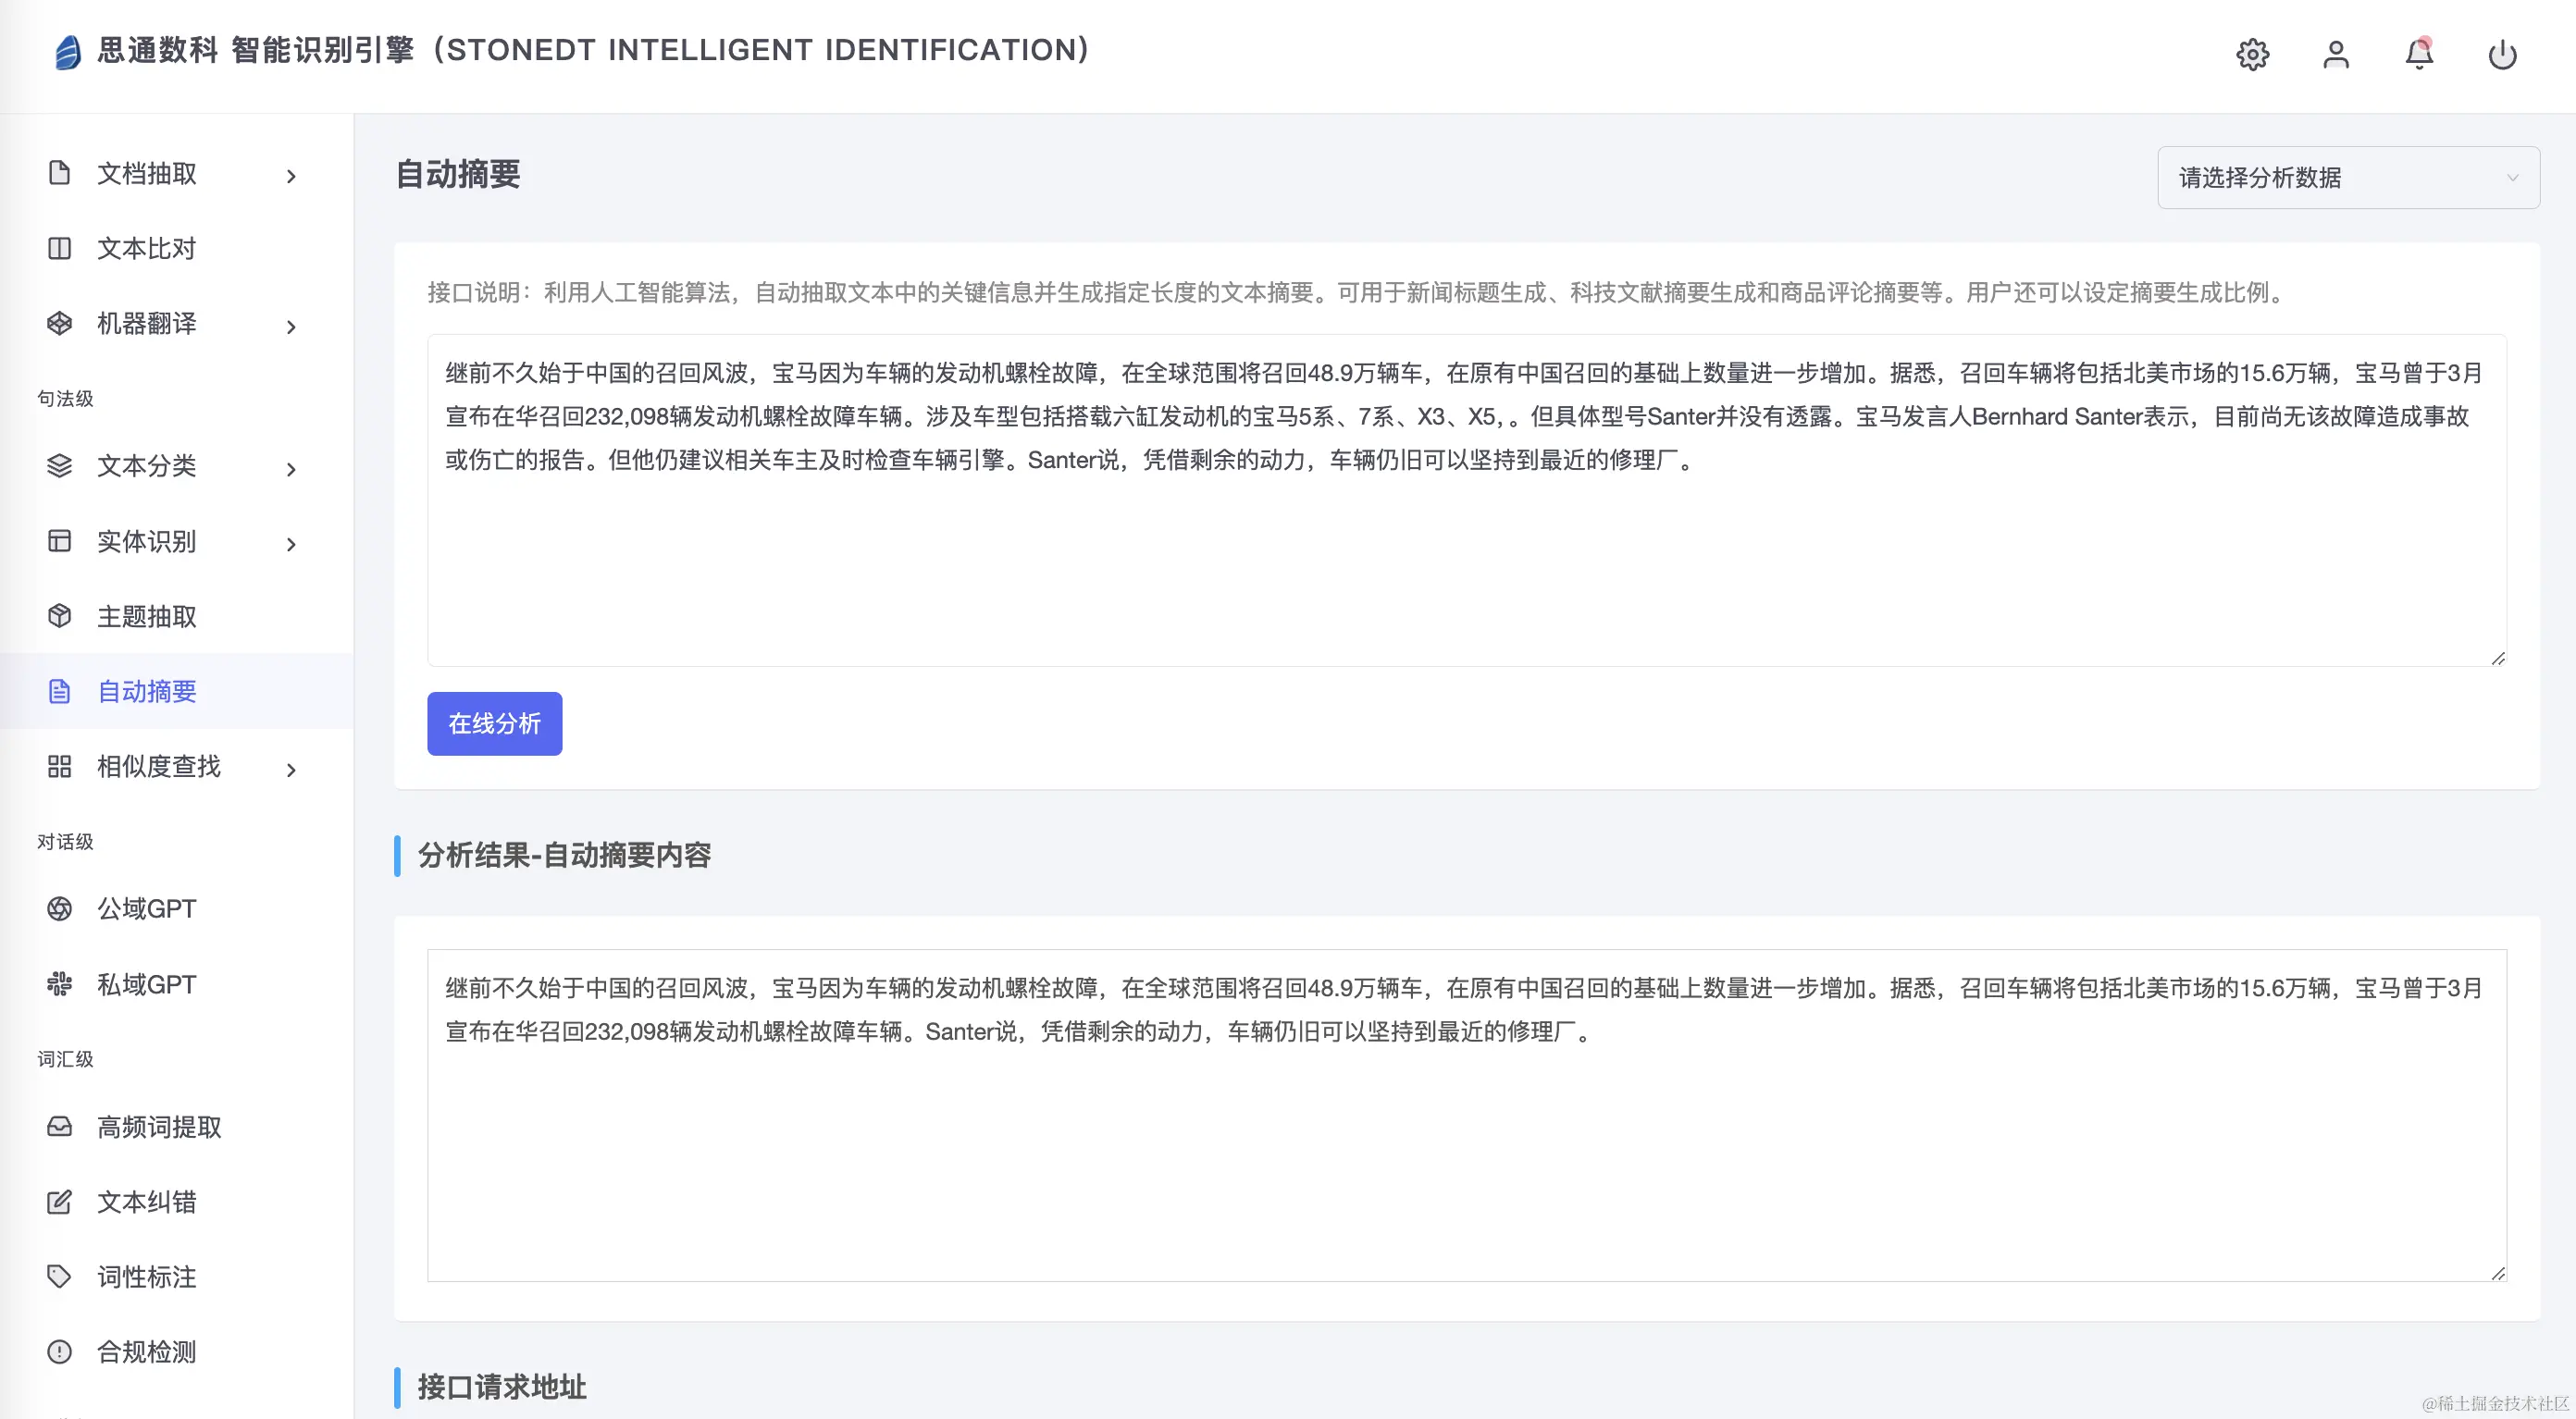The image size is (2576, 1419).
Task: Expand the 相似度查找 submenu chevron
Action: click(x=291, y=769)
